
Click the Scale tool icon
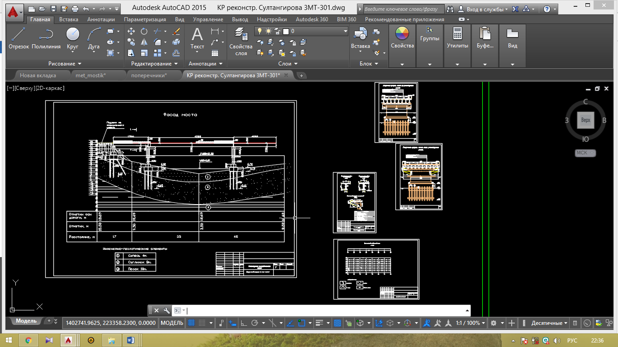pyautogui.click(x=144, y=52)
